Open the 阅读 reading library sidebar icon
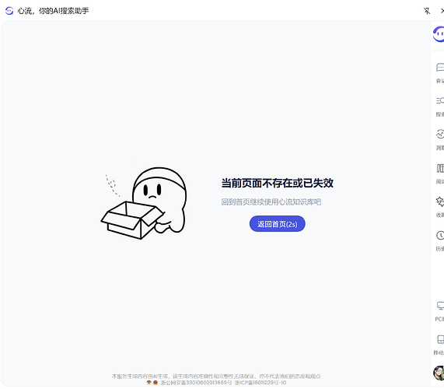This screenshot has height=389, width=444. [x=440, y=168]
